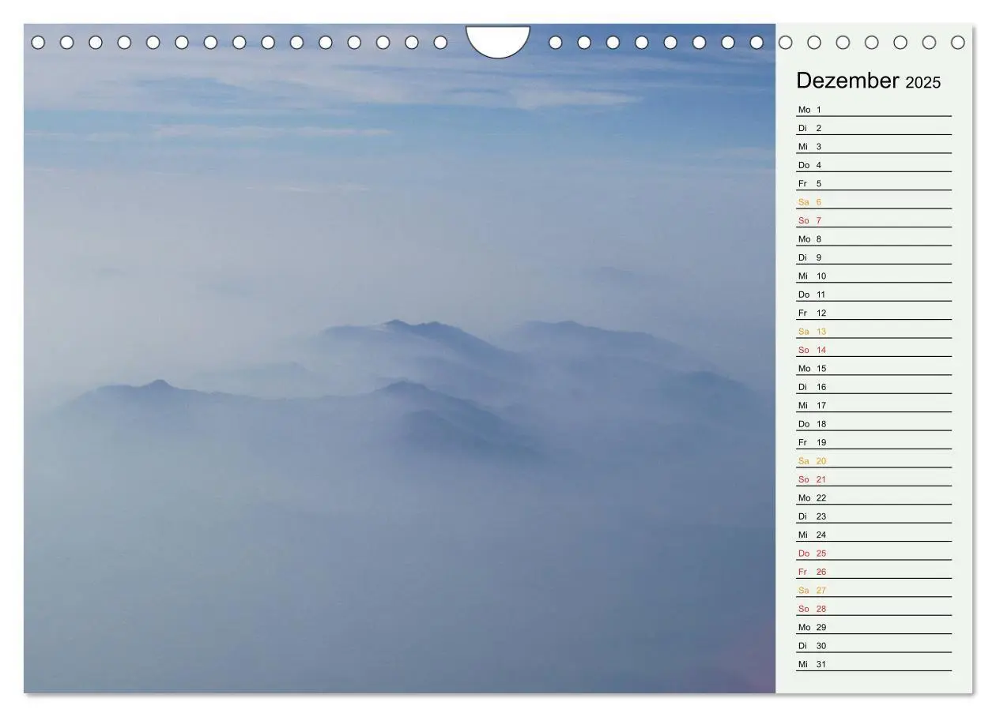
Task: Click the calendar hanging notch at top center
Action: (498, 39)
